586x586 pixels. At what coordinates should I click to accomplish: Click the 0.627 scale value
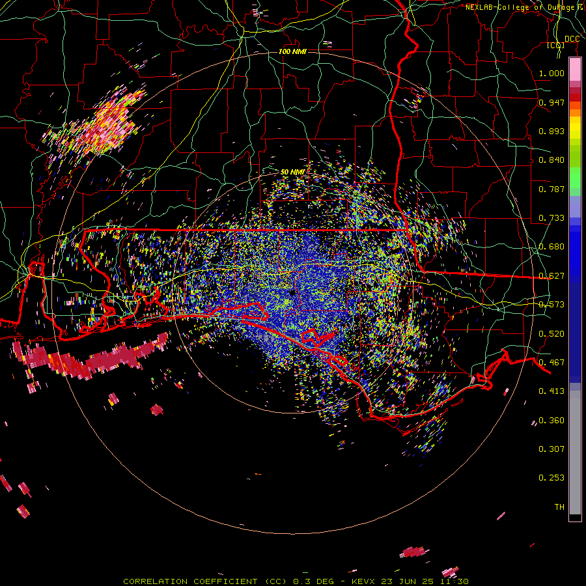551,276
